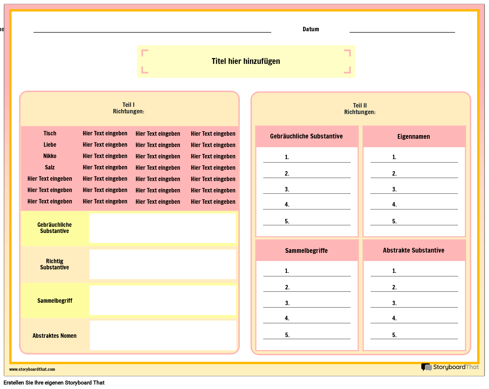
Task: Select the "Titel hier hinzufügen" title box
Action: click(x=246, y=62)
